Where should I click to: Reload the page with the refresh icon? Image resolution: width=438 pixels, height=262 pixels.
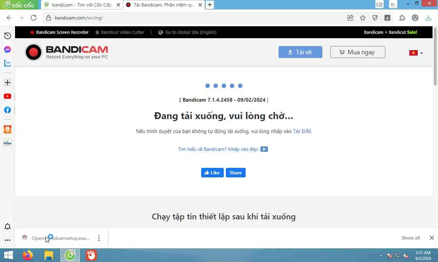(x=34, y=18)
